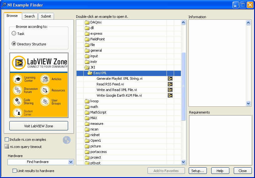Open the Find hardware dropdown

pos(71,162)
